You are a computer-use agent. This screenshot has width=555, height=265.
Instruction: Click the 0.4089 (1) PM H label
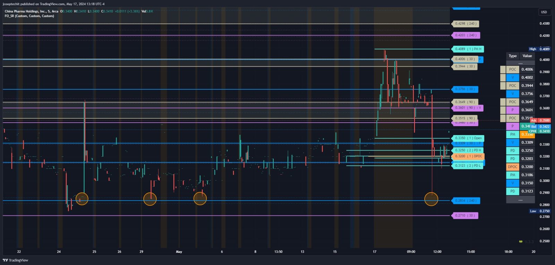[468, 49]
